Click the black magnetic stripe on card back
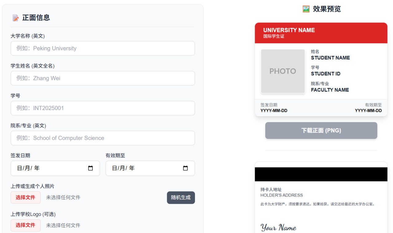 (x=321, y=174)
